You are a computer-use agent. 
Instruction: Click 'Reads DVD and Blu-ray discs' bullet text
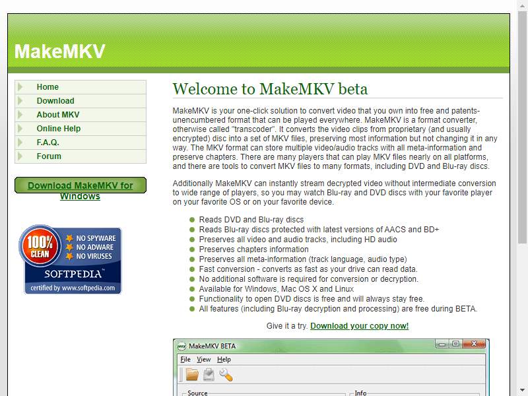click(251, 220)
